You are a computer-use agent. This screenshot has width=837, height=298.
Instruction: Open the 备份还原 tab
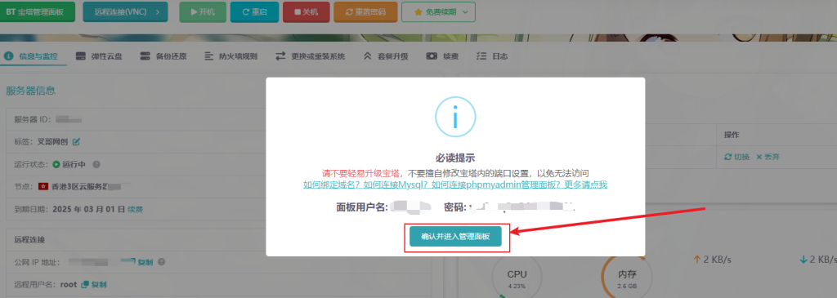tap(163, 56)
